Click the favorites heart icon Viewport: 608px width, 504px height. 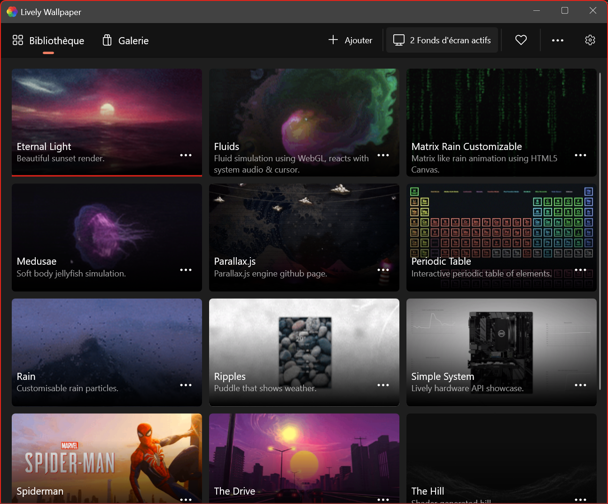[x=521, y=40]
